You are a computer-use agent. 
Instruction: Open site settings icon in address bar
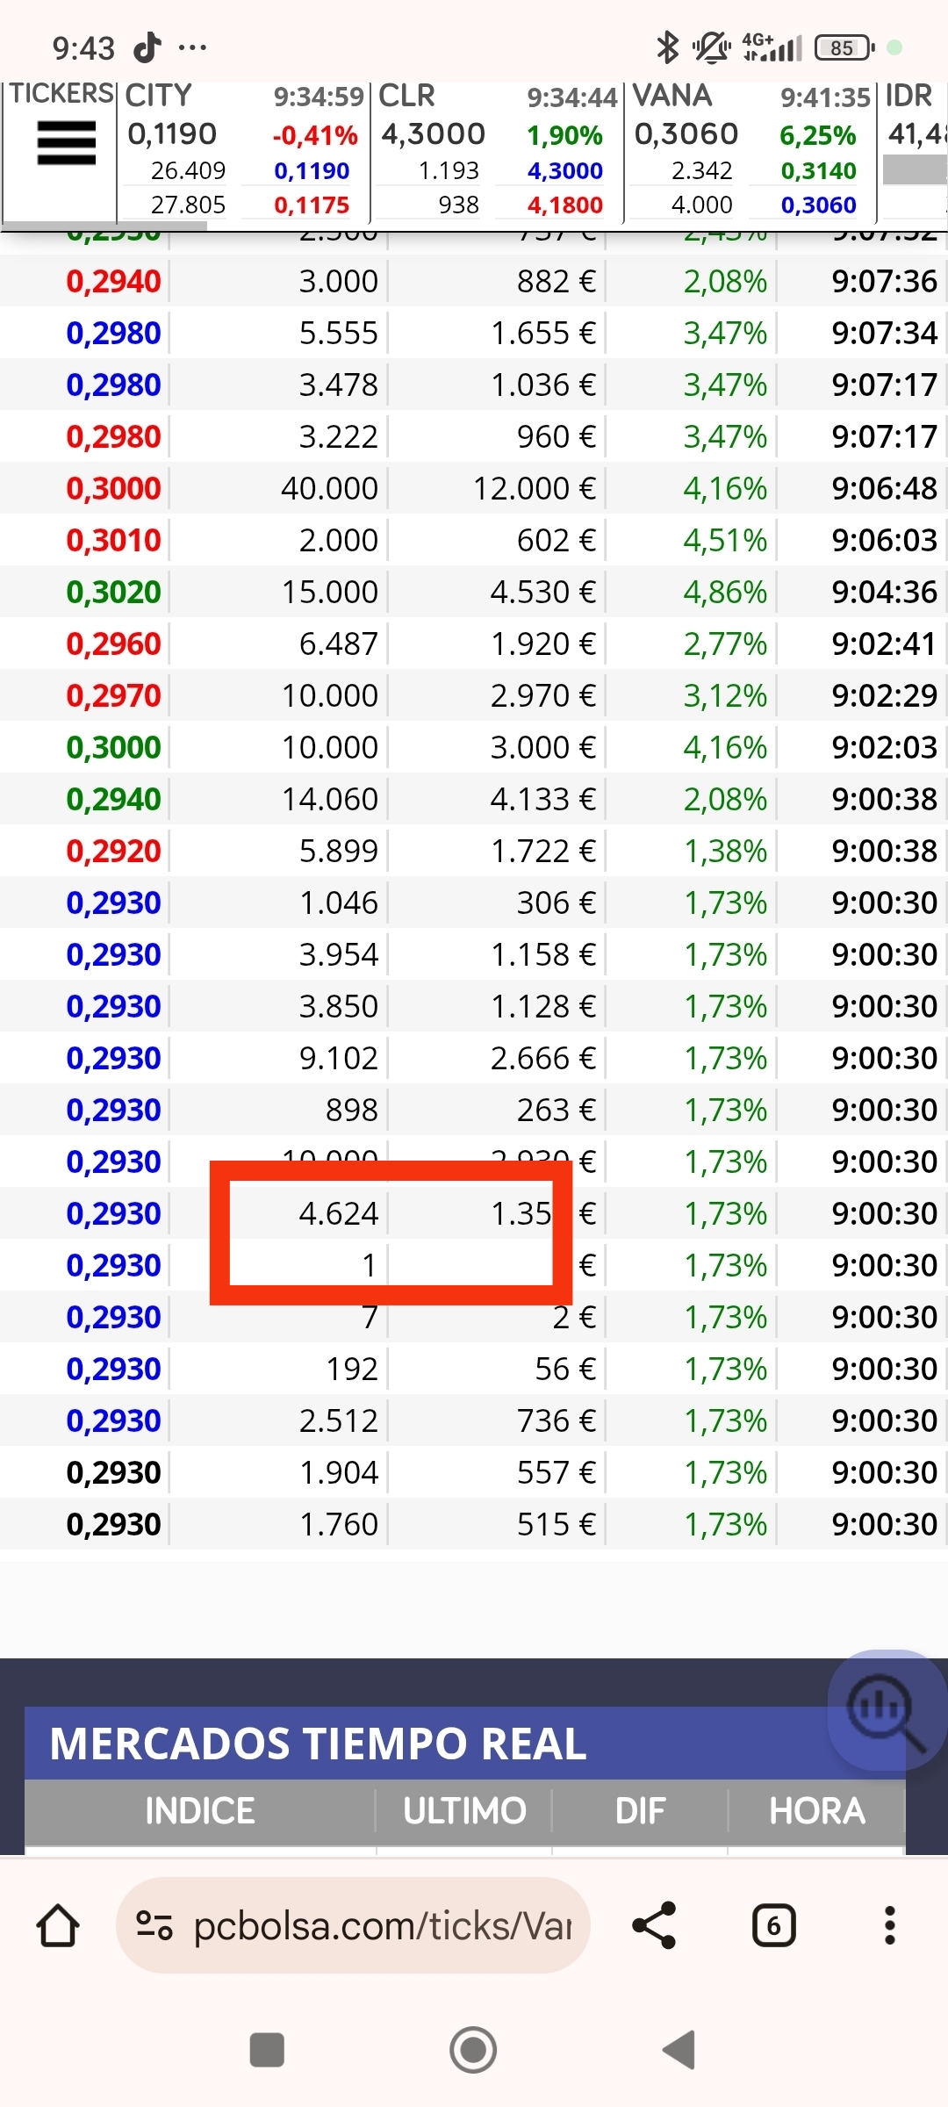[154, 1926]
